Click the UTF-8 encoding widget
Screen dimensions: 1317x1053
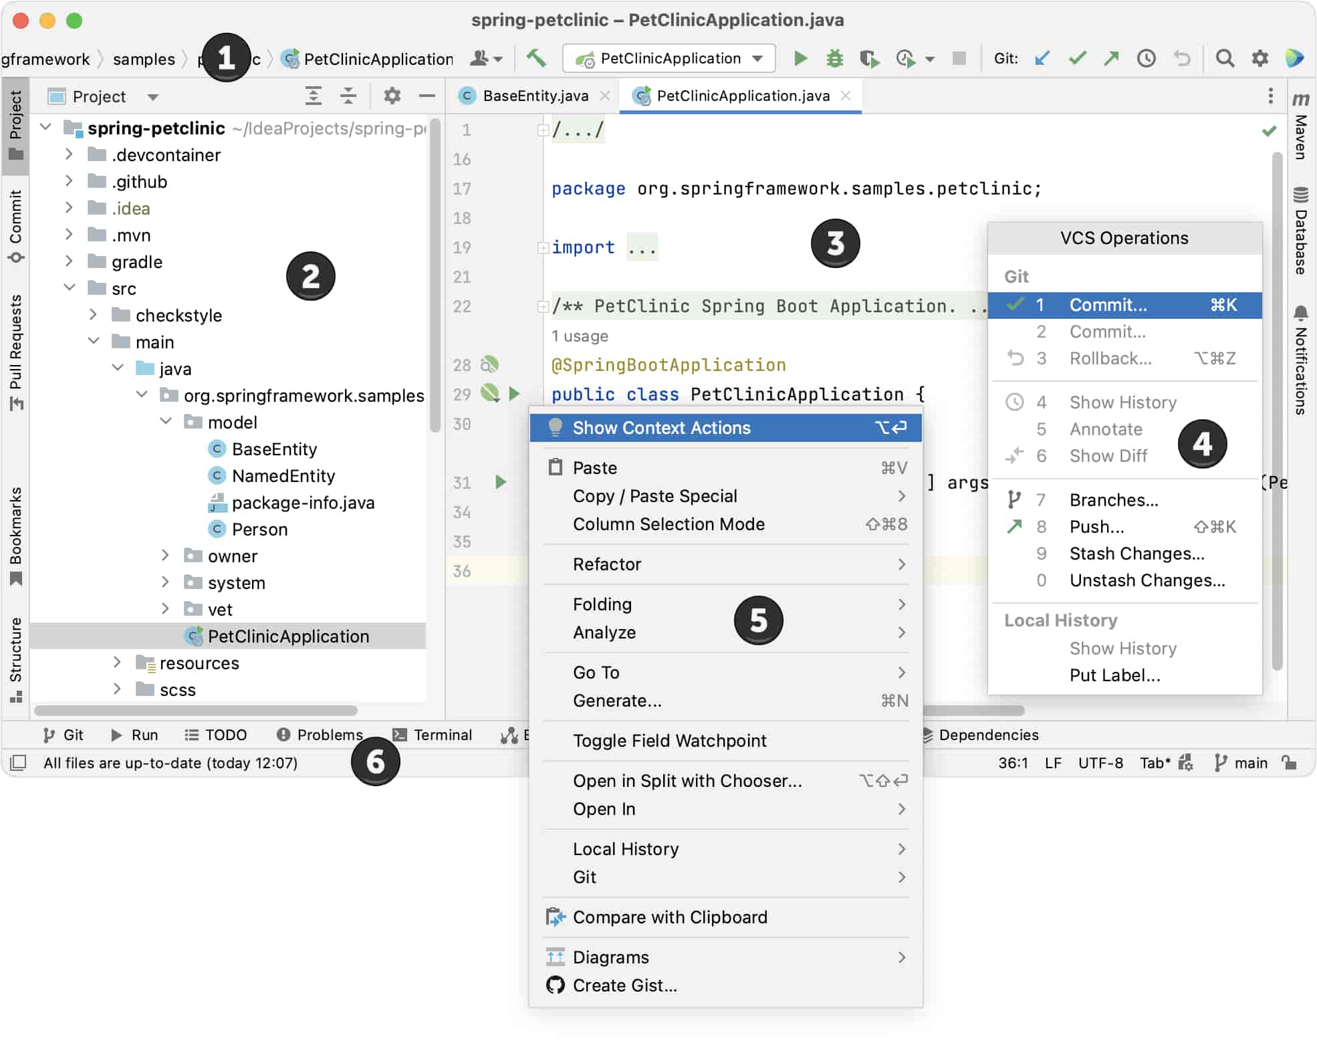pyautogui.click(x=1100, y=763)
